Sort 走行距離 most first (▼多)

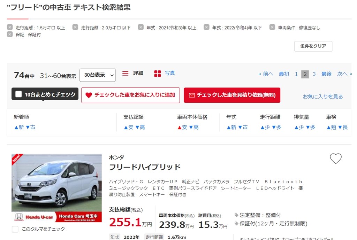276,127
